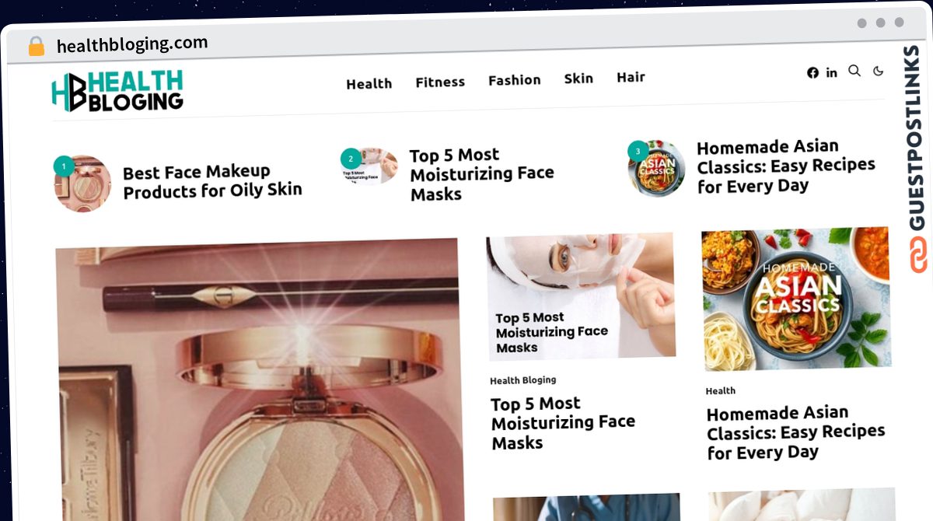Toggle dark mode moon icon
The height and width of the screenshot is (521, 933).
click(x=879, y=71)
